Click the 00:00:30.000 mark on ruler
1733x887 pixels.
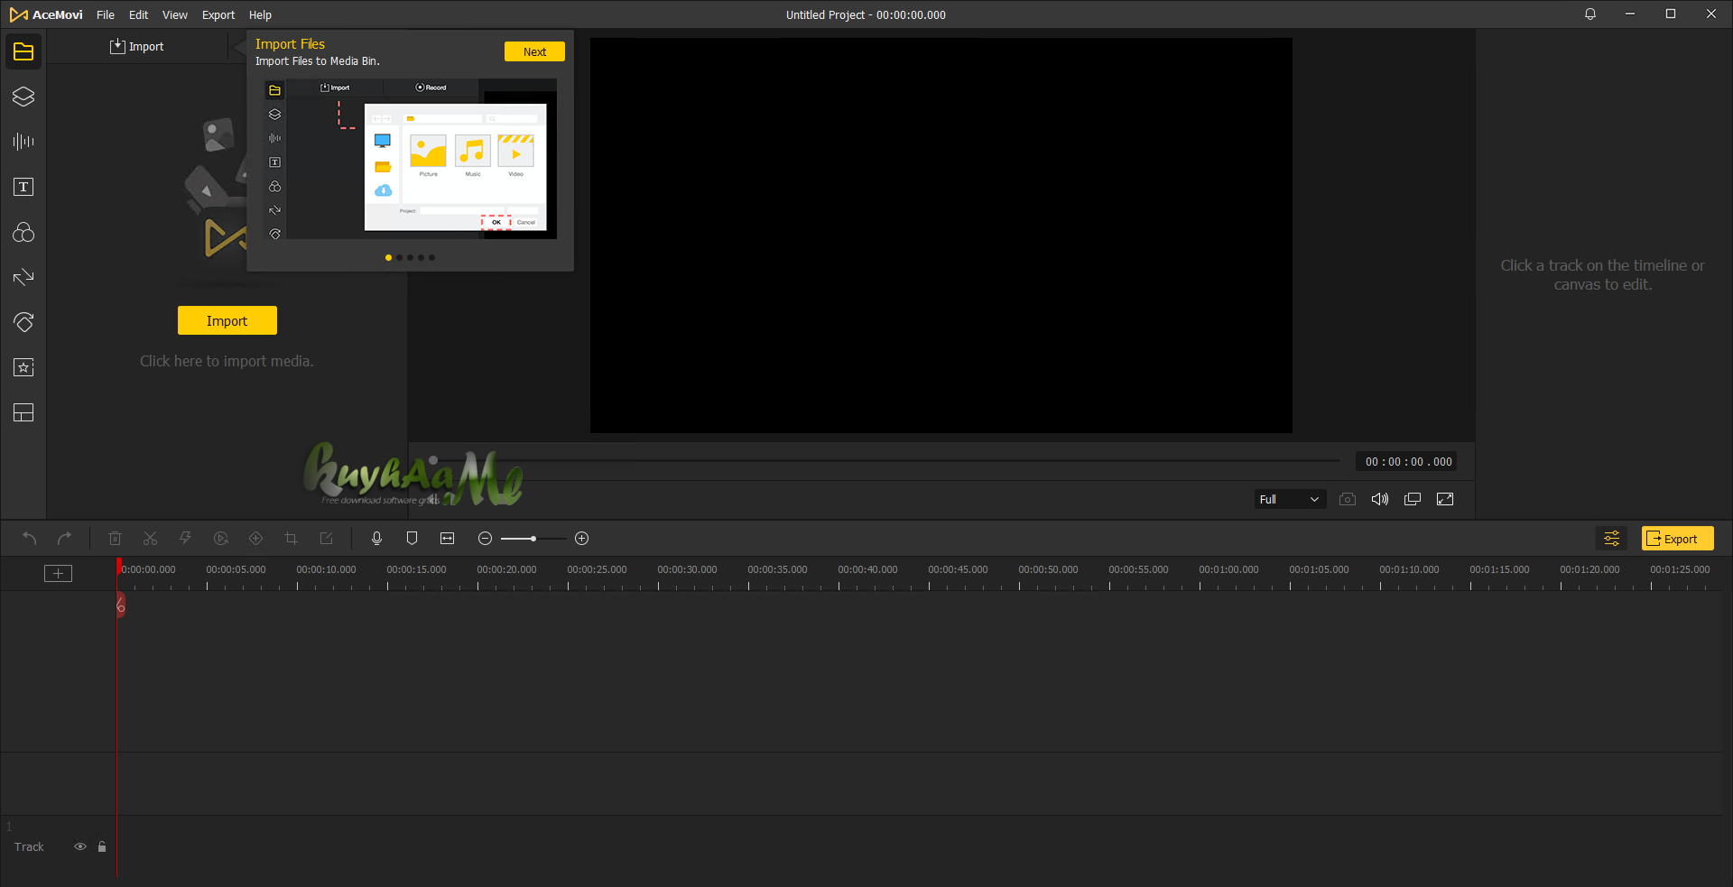(687, 569)
